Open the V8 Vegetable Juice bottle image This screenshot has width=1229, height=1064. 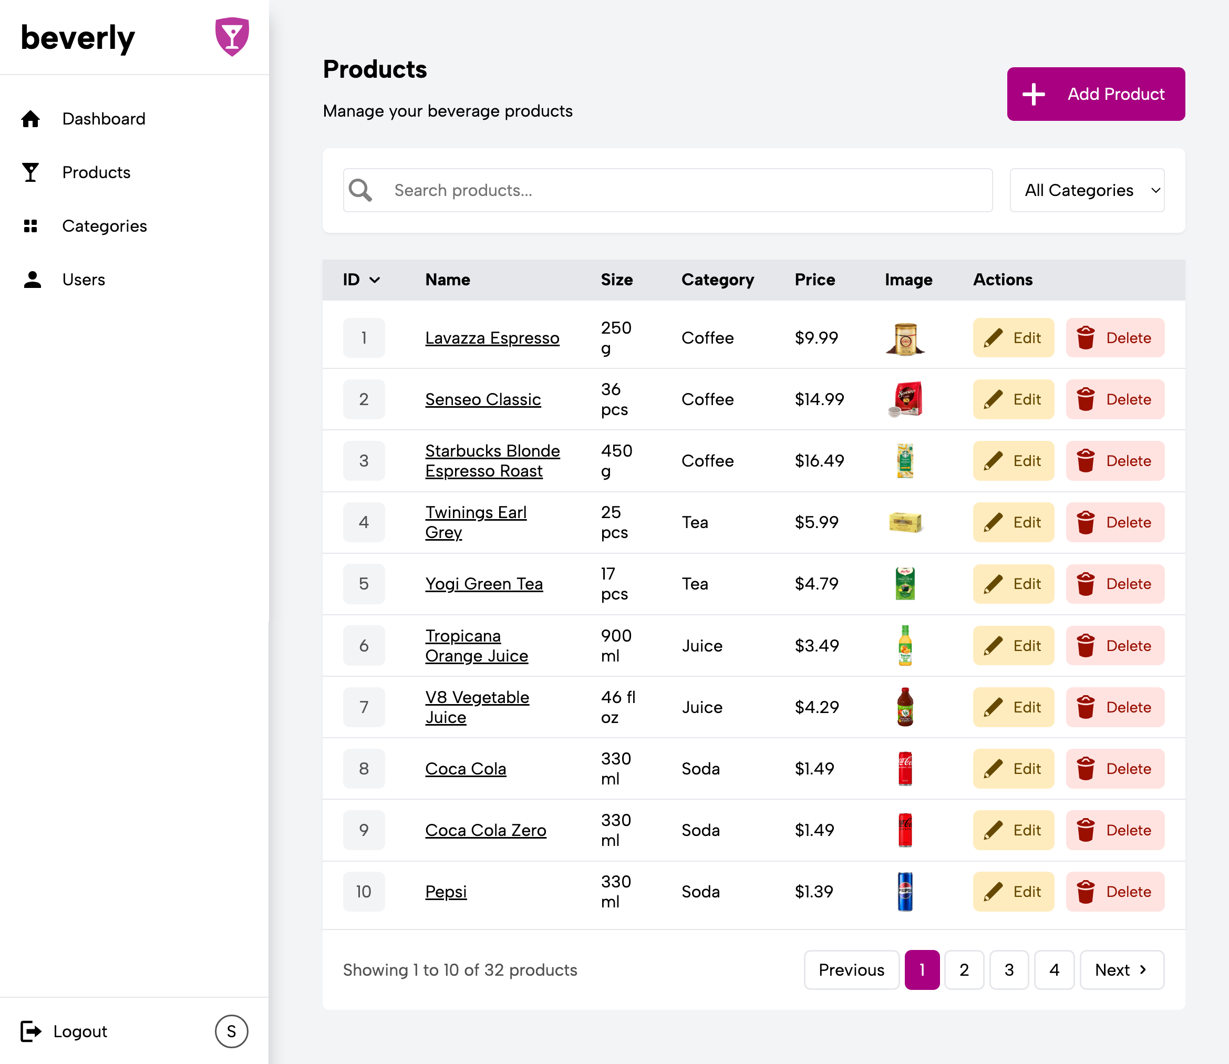pos(905,707)
